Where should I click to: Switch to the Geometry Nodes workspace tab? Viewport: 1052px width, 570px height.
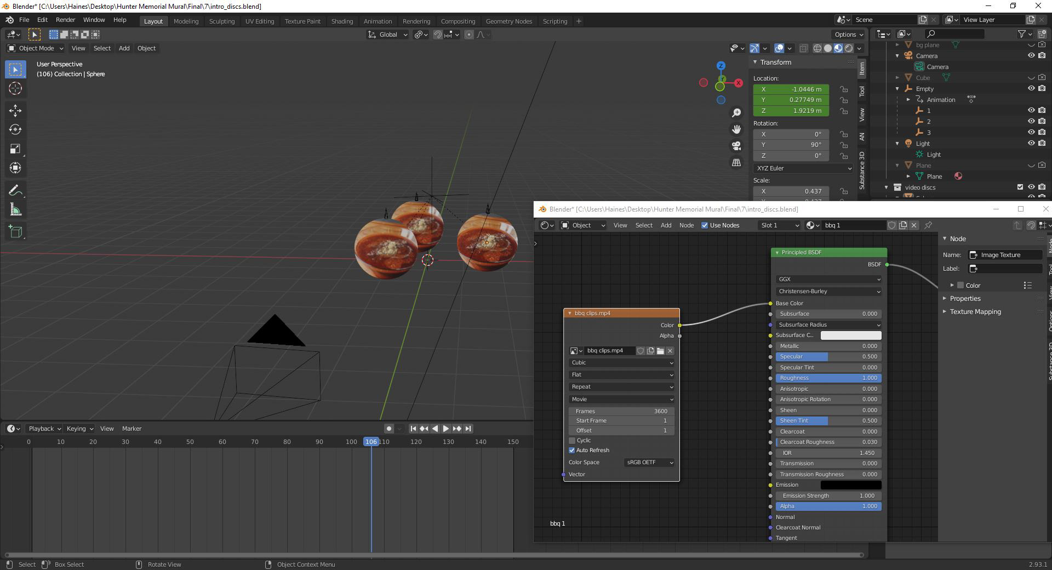pos(508,21)
